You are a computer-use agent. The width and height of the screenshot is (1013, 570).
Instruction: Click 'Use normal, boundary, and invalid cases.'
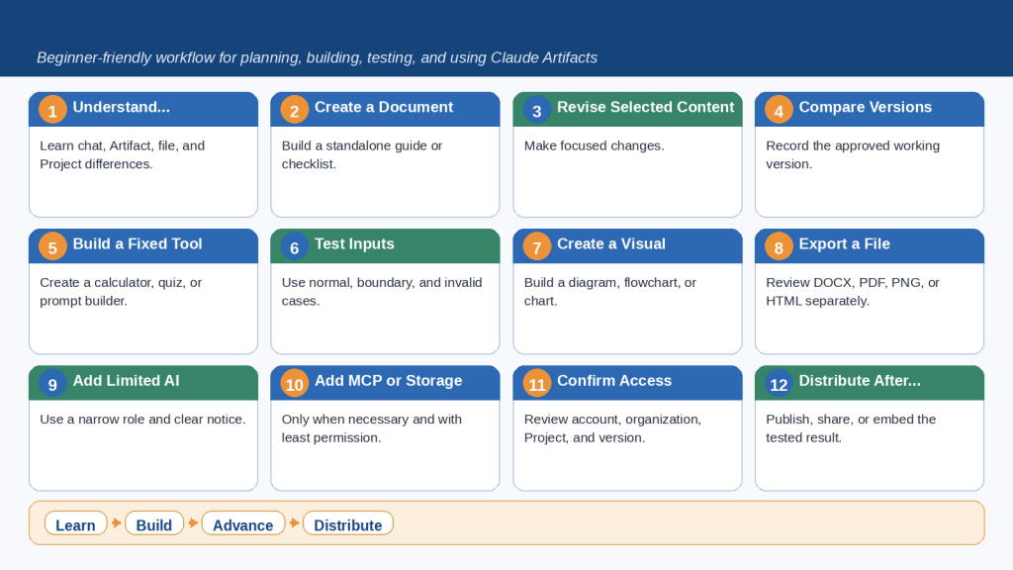click(x=382, y=292)
